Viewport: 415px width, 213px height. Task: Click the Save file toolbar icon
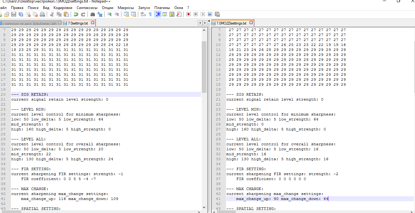(x=14, y=14)
